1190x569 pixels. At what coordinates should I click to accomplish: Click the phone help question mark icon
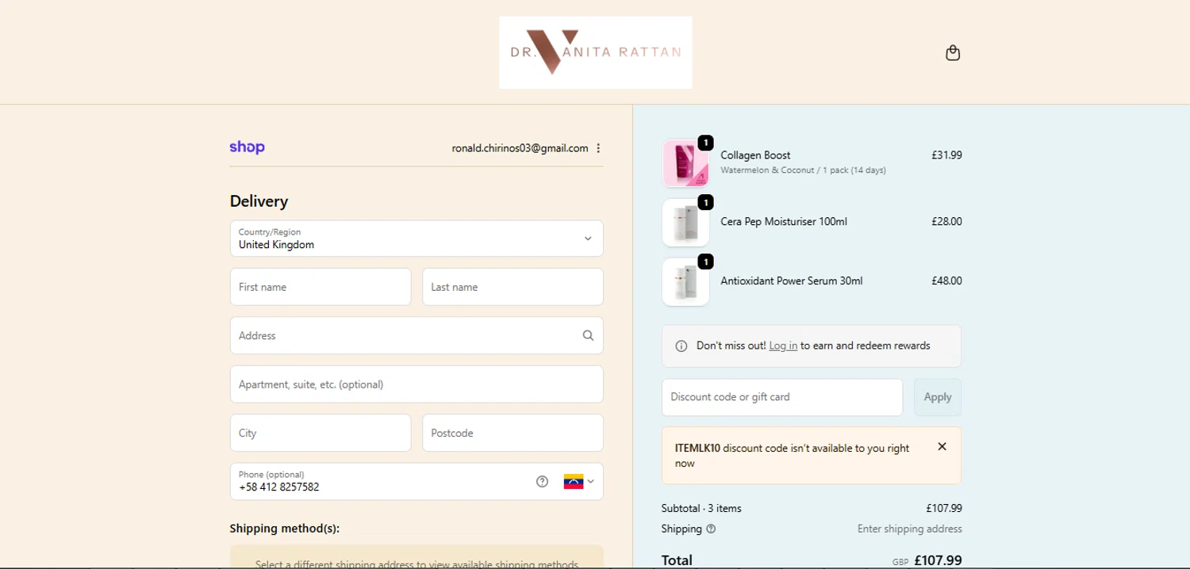coord(542,481)
